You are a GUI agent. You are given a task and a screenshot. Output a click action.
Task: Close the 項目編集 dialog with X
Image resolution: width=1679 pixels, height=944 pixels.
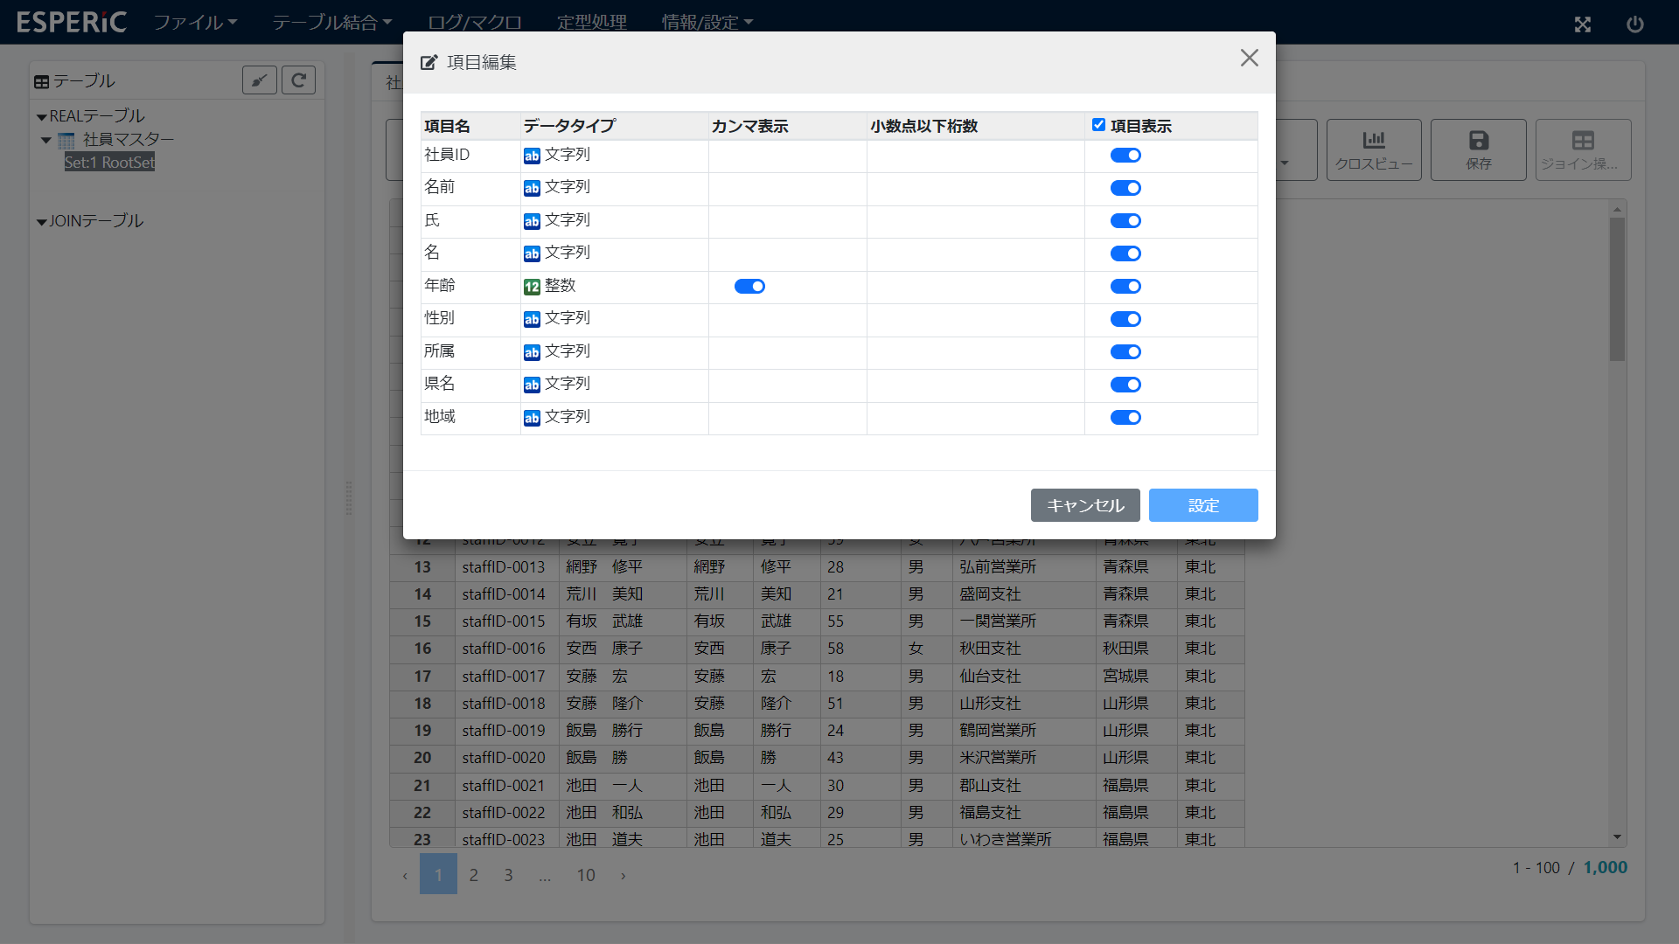click(x=1249, y=58)
